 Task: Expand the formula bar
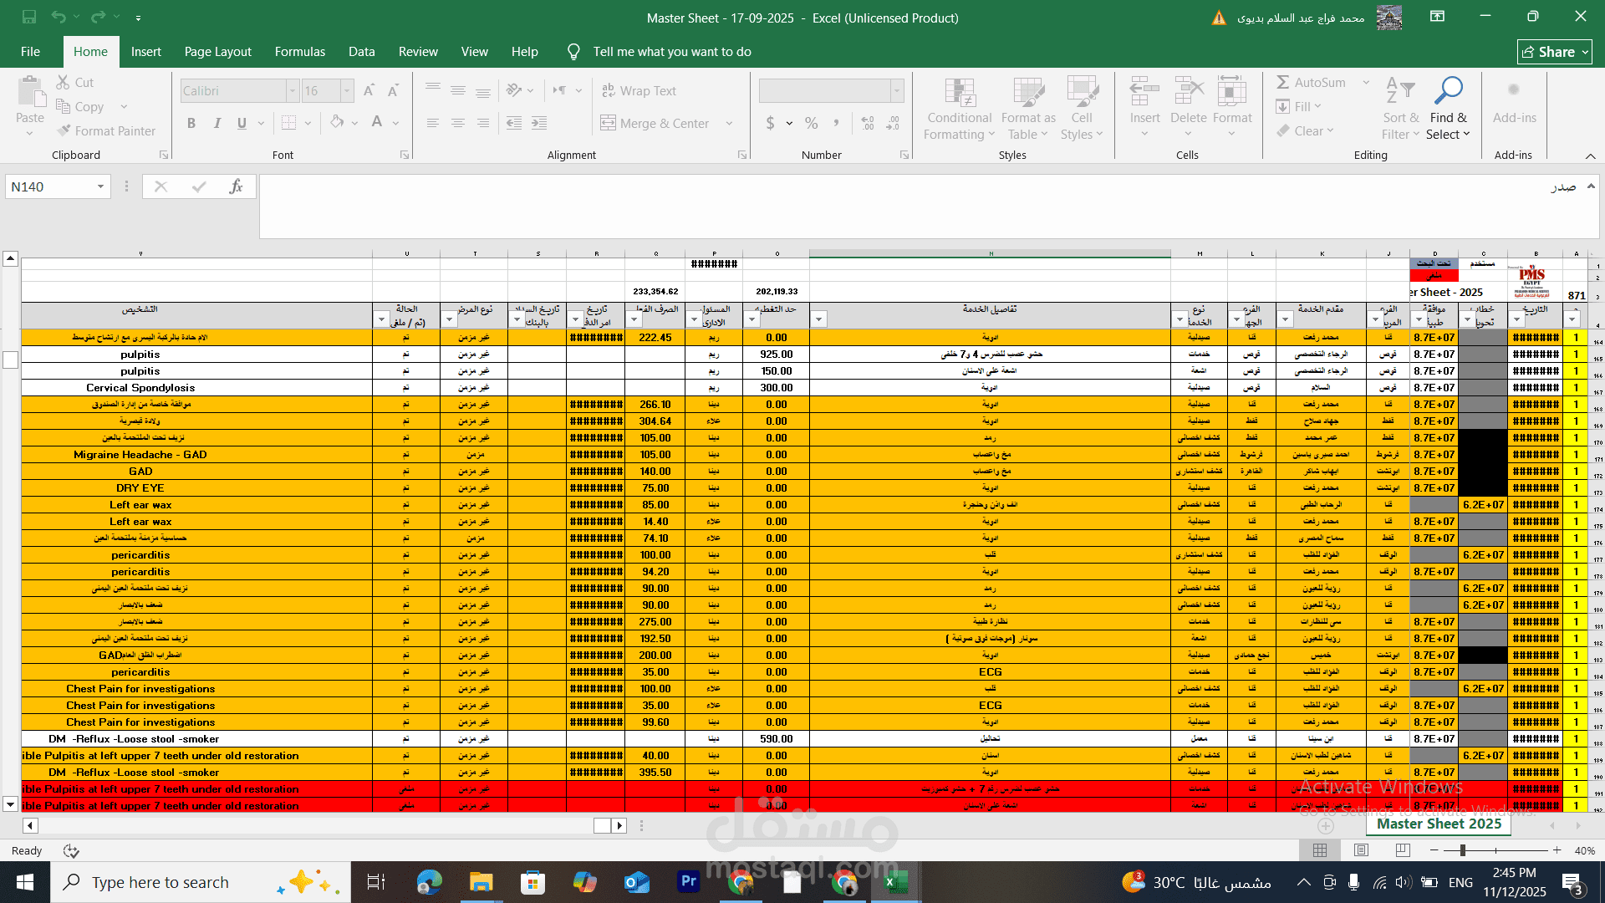point(1591,186)
